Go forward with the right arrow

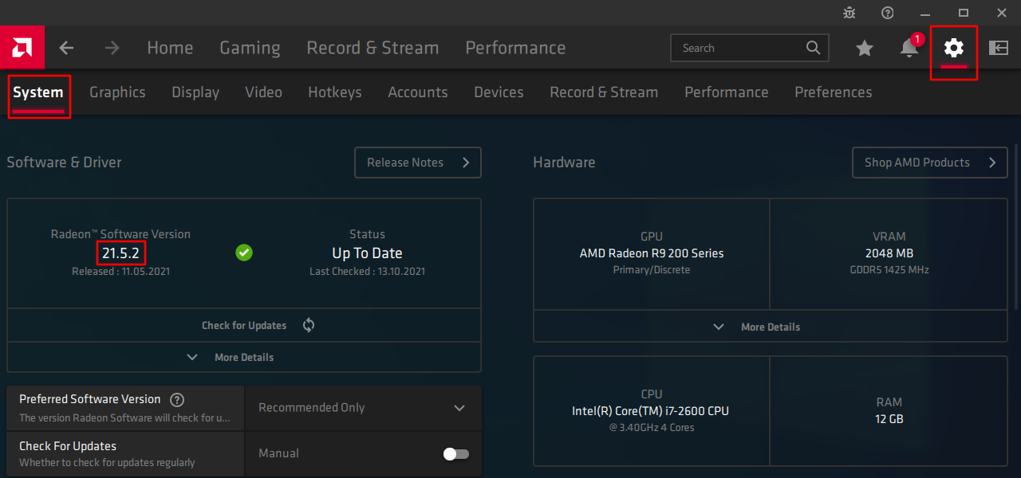click(112, 48)
